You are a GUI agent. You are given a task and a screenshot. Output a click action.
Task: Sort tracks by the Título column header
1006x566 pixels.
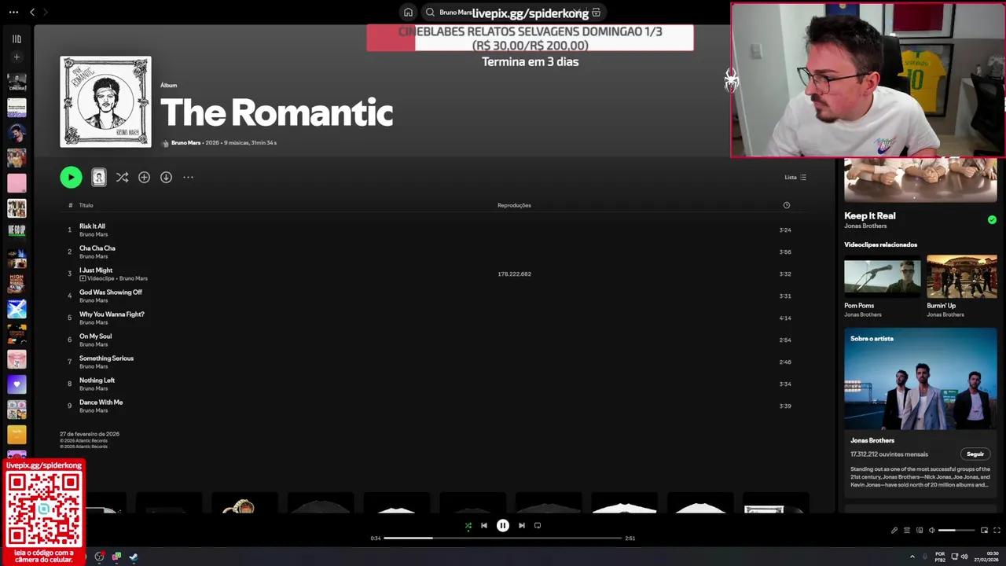(86, 205)
